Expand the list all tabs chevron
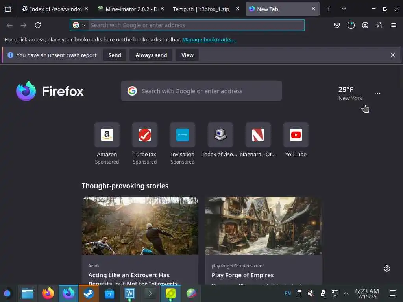 tap(344, 9)
